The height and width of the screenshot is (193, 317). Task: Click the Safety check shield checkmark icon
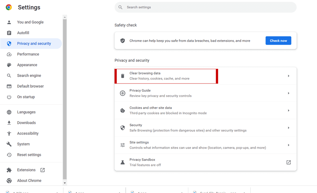click(123, 41)
